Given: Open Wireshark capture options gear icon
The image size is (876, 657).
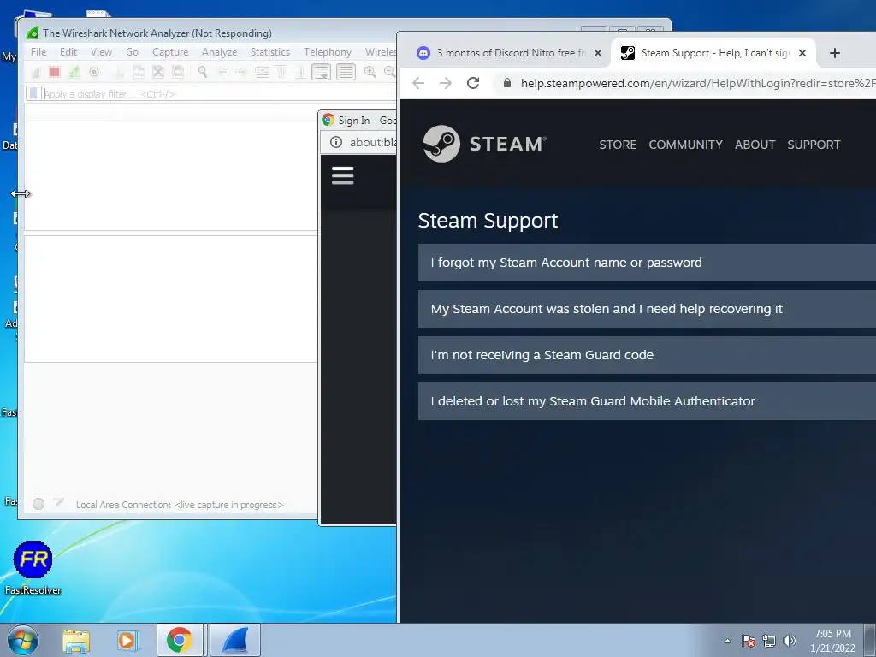Looking at the screenshot, I should (x=94, y=72).
